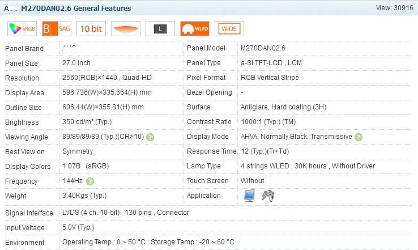The image size is (418, 250).
Task: Click the sRGB color gamut badge
Action: 22,28
